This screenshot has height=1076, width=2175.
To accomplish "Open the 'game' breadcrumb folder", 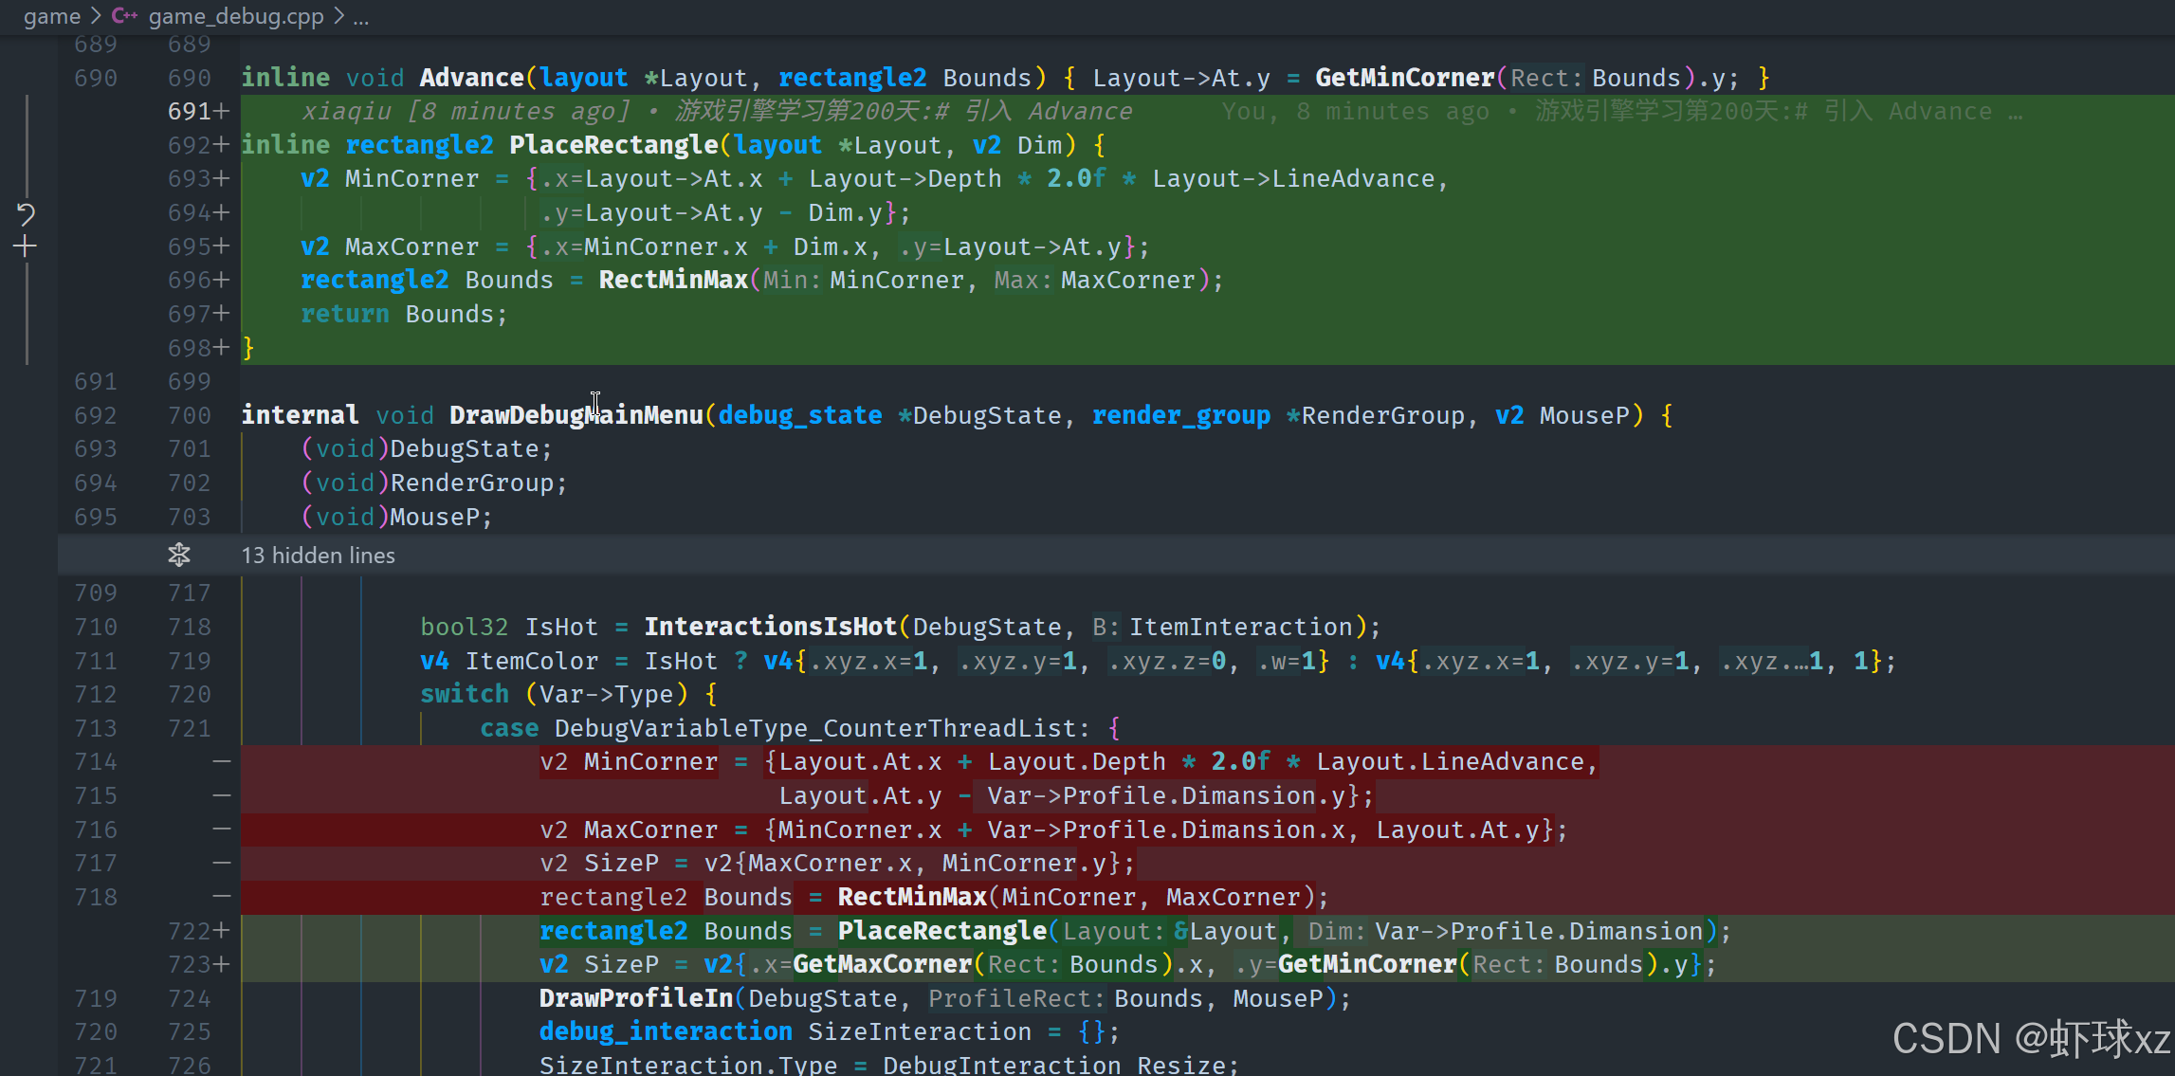I will point(51,16).
